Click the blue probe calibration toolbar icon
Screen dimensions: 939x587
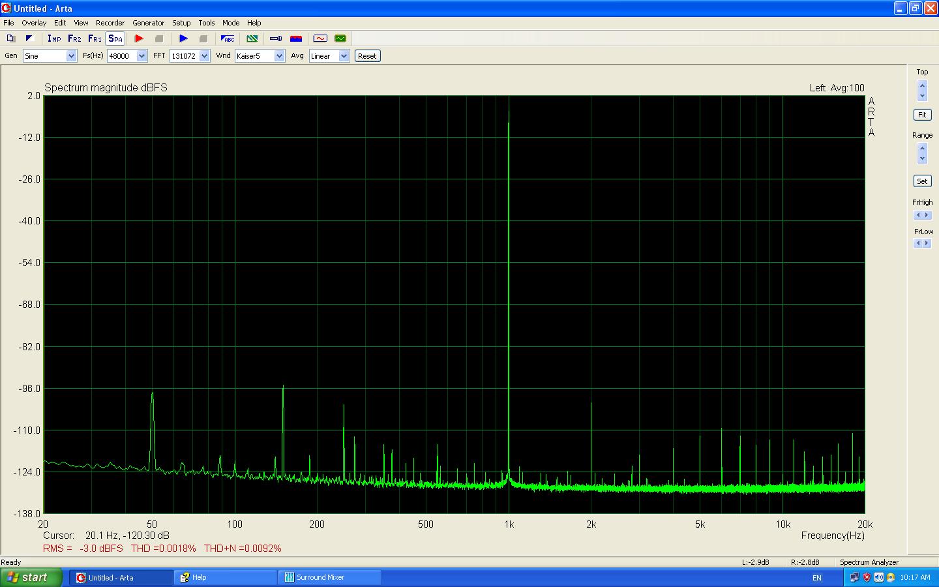276,38
